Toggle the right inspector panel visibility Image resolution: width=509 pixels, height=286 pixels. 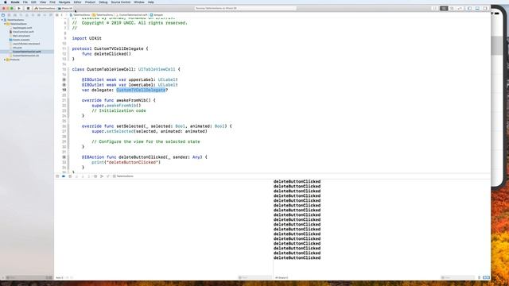(x=485, y=8)
